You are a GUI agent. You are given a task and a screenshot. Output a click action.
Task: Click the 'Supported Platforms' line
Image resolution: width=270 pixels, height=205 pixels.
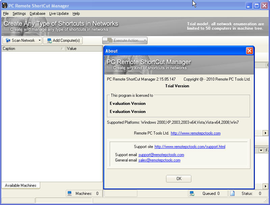pyautogui.click(x=173, y=122)
